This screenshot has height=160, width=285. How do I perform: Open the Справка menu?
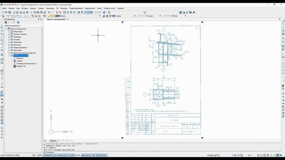click(120, 8)
